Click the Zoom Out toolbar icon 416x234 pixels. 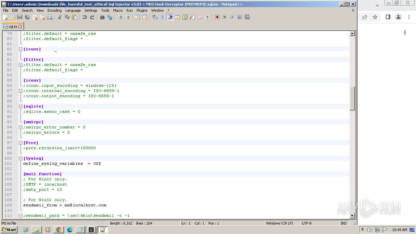[x=127, y=17]
